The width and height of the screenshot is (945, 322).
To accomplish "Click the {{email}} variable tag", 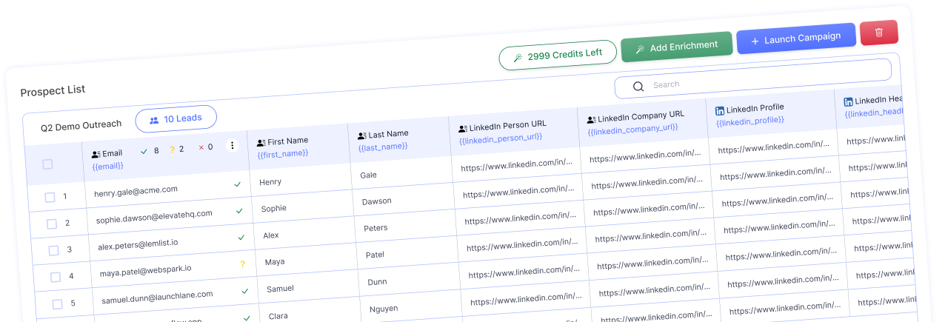I will click(108, 166).
